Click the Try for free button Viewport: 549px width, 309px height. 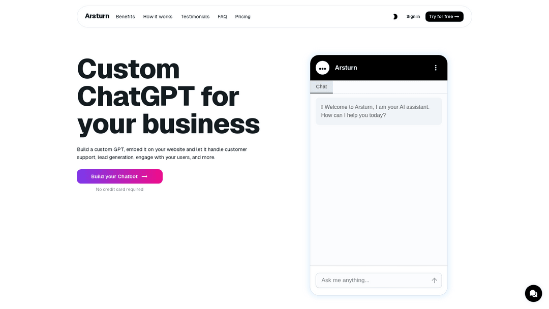point(444,17)
